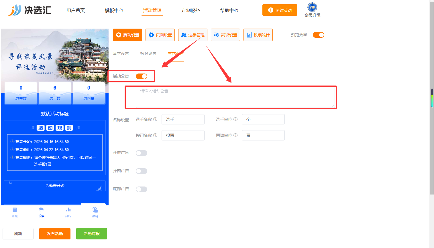This screenshot has height=248, width=434.
Task: Click the plus icon on 创建活动
Action: click(x=271, y=10)
